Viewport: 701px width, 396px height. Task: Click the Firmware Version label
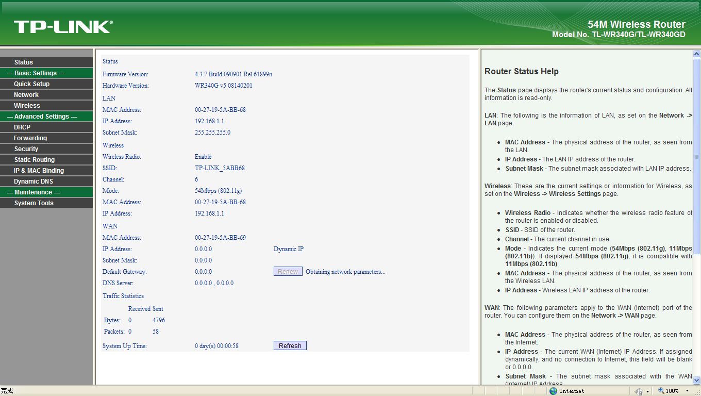[125, 74]
